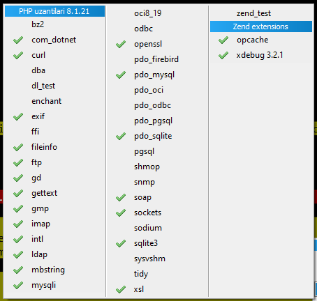Uncheck the com_dotnet extension
The width and height of the screenshot is (317, 301).
click(54, 40)
